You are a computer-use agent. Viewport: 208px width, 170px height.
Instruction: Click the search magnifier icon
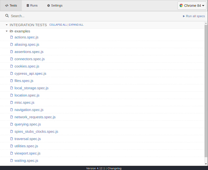pos(7,16)
